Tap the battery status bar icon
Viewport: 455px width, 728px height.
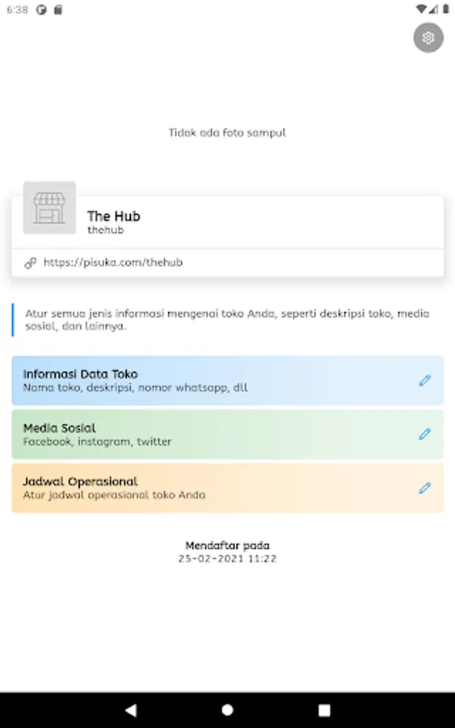(x=446, y=9)
